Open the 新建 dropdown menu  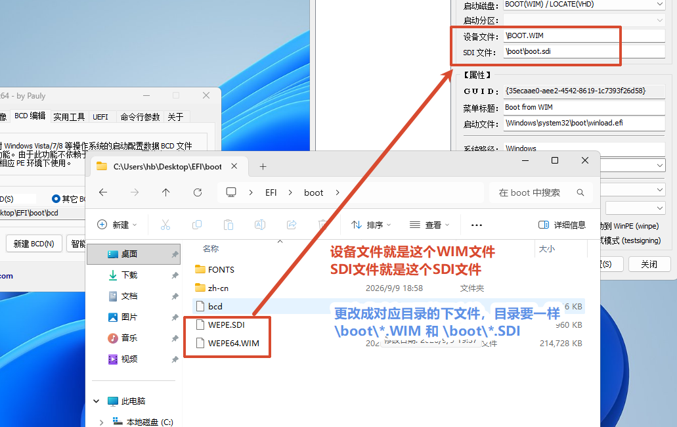(118, 225)
